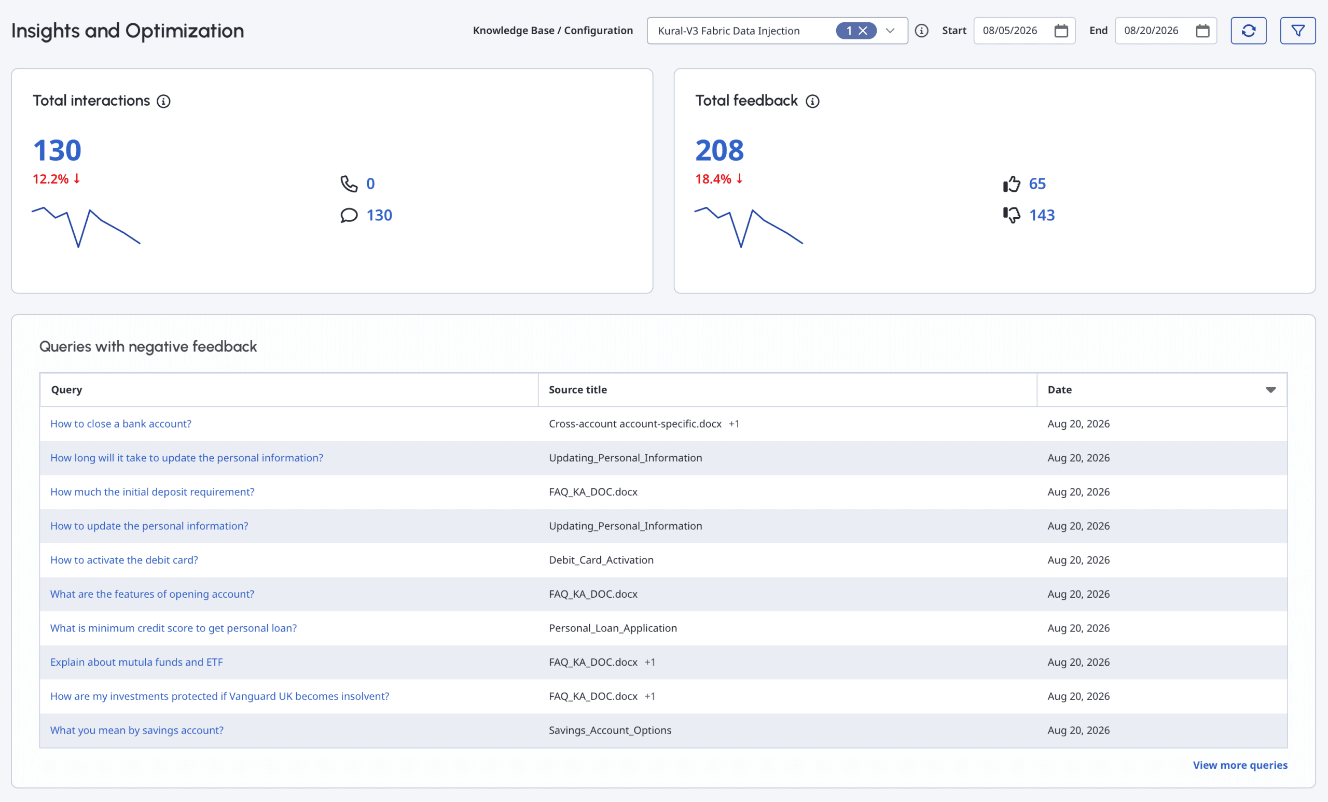Click Date cell in debit card row
Image resolution: width=1328 pixels, height=802 pixels.
1078,560
